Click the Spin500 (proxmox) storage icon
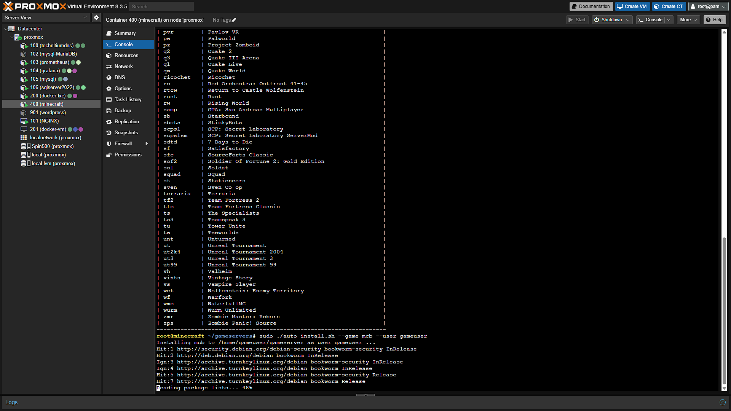Image resolution: width=731 pixels, height=411 pixels. (x=26, y=147)
